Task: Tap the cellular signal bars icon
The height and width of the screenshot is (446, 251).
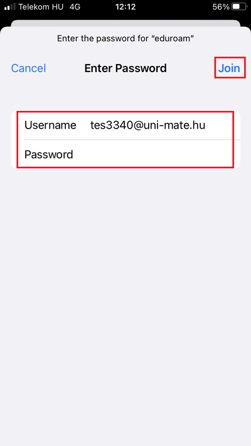Action: pos(9,7)
